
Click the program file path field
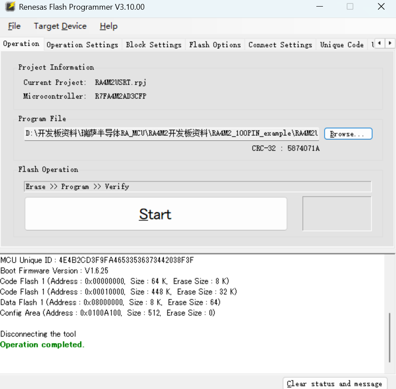tap(172, 134)
